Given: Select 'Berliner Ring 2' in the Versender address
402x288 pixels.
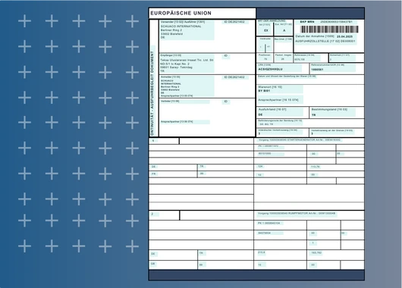Looking at the screenshot, I should [x=171, y=30].
